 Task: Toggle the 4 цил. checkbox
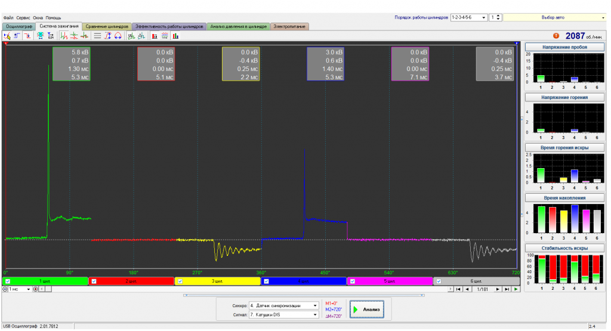tap(266, 281)
